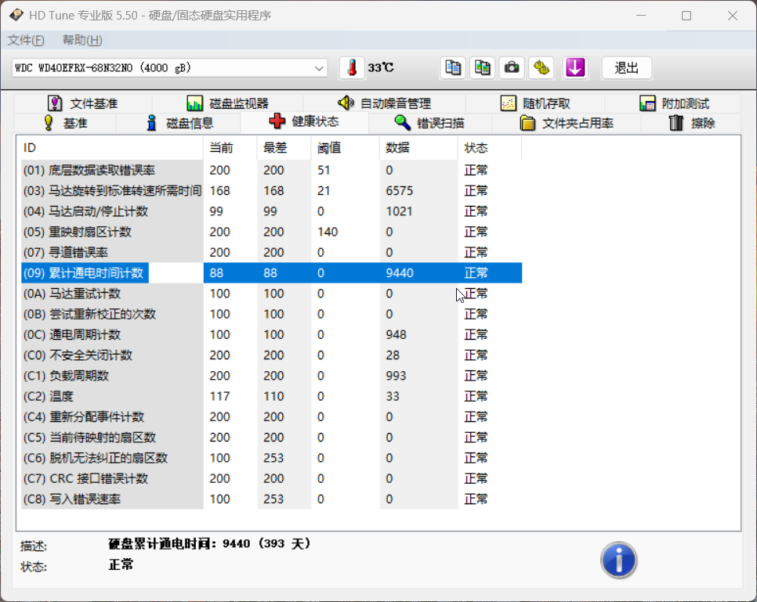Switch to the 文件夹占用率 tab

coord(567,123)
